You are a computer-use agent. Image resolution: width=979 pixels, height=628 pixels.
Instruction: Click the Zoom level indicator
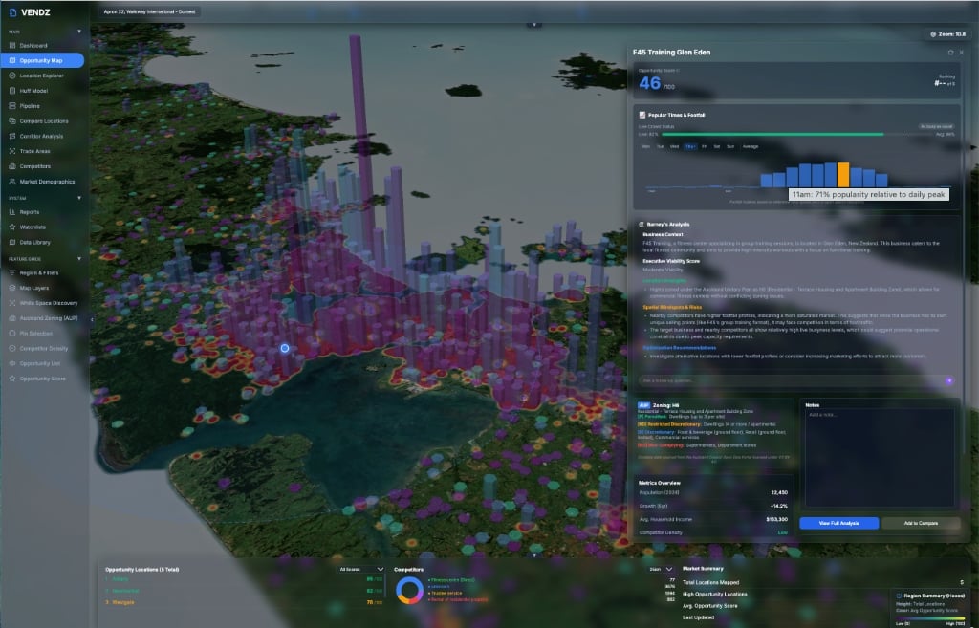coord(947,34)
